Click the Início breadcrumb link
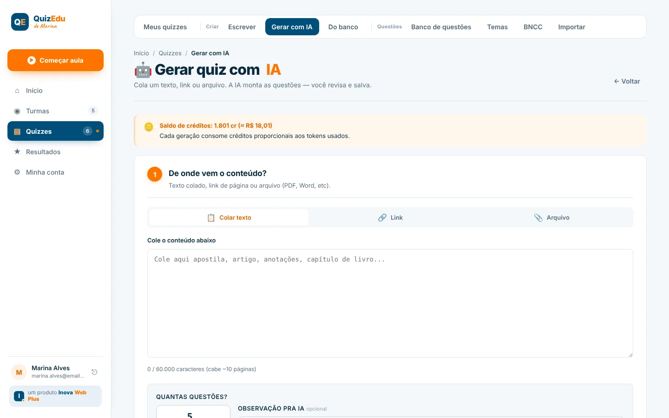Screen dimensions: 669x418 (141, 53)
